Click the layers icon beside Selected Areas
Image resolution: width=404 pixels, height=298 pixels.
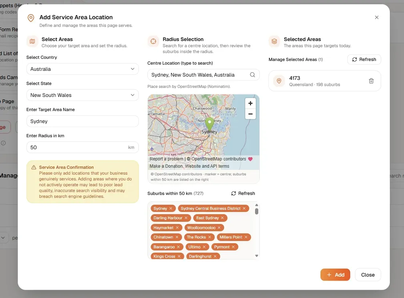coord(274,41)
